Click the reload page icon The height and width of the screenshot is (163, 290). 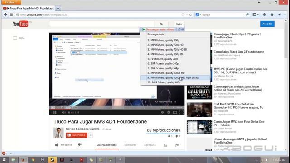(190, 14)
